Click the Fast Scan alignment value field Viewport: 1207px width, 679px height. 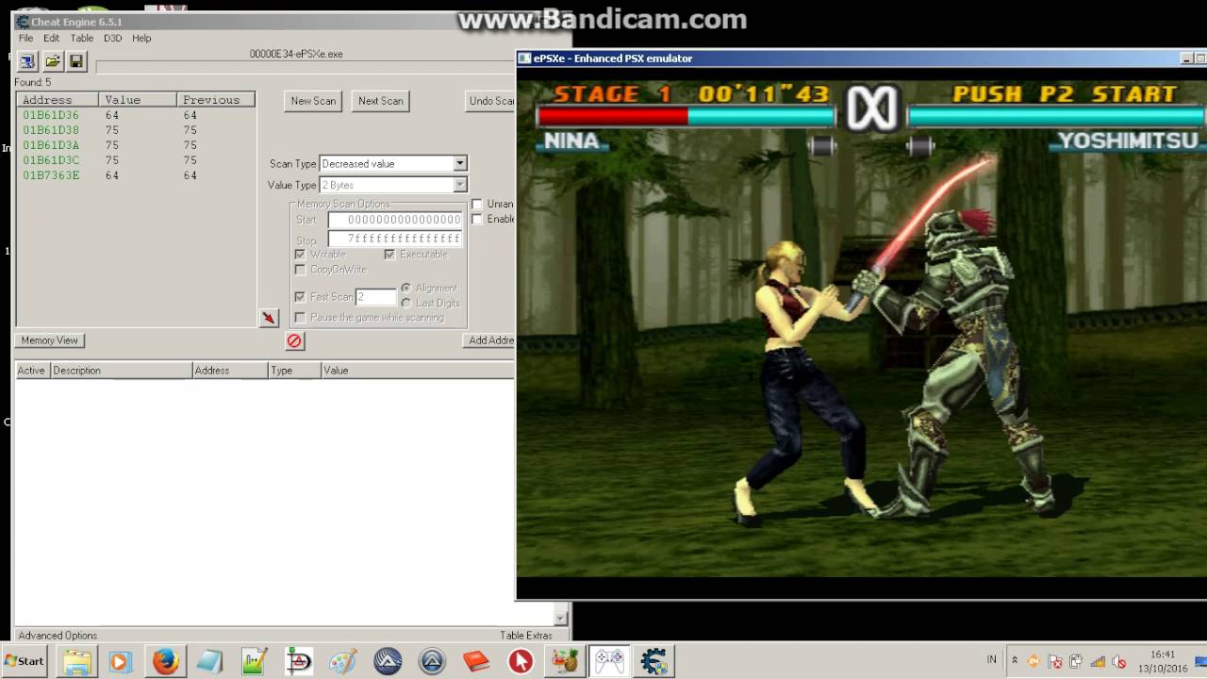point(375,297)
